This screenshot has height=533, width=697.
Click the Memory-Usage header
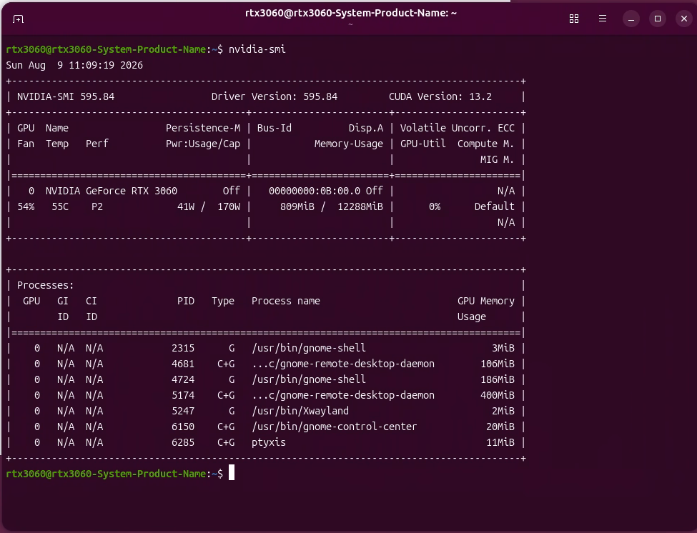[x=349, y=144]
